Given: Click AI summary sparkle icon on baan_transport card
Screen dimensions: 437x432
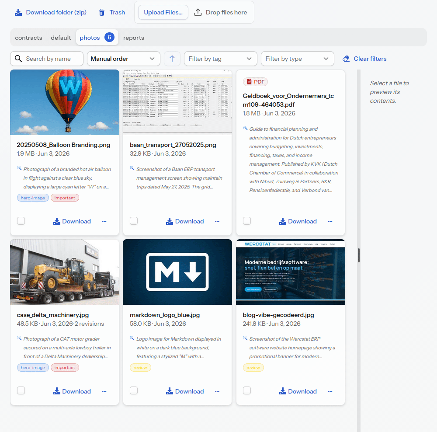Looking at the screenshot, I should (x=132, y=168).
